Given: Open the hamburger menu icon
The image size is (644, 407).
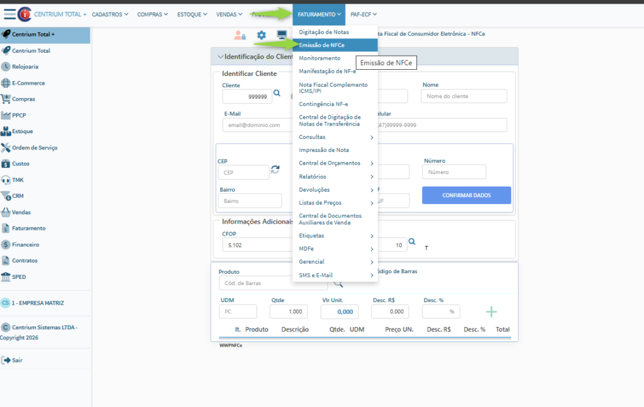Looking at the screenshot, I should click(9, 14).
